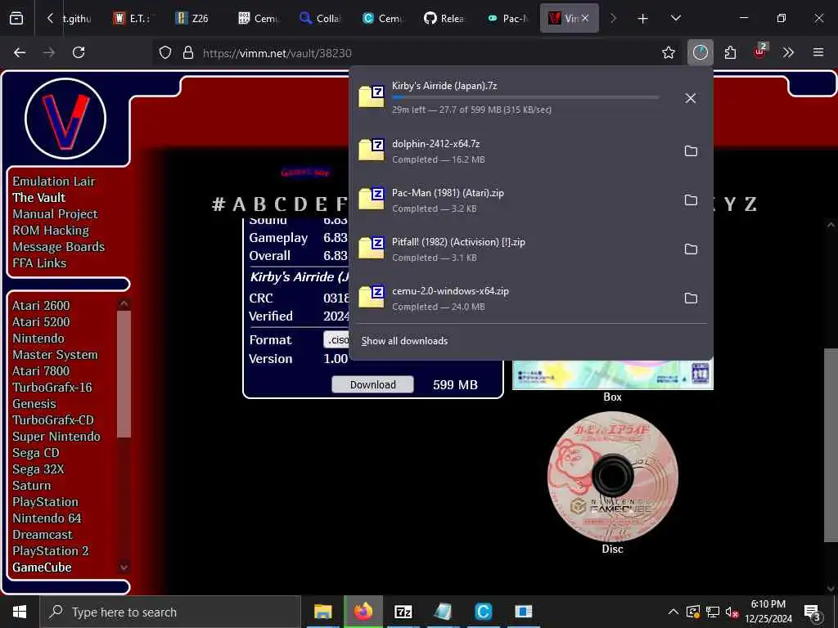Cancel the Kirby's Airride download
Viewport: 838px width, 628px height.
pyautogui.click(x=691, y=98)
